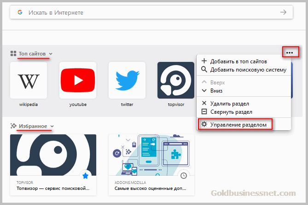Screen dimensions: 308x205
Task: Collapse Избранное with its chevron
Action: [52, 127]
